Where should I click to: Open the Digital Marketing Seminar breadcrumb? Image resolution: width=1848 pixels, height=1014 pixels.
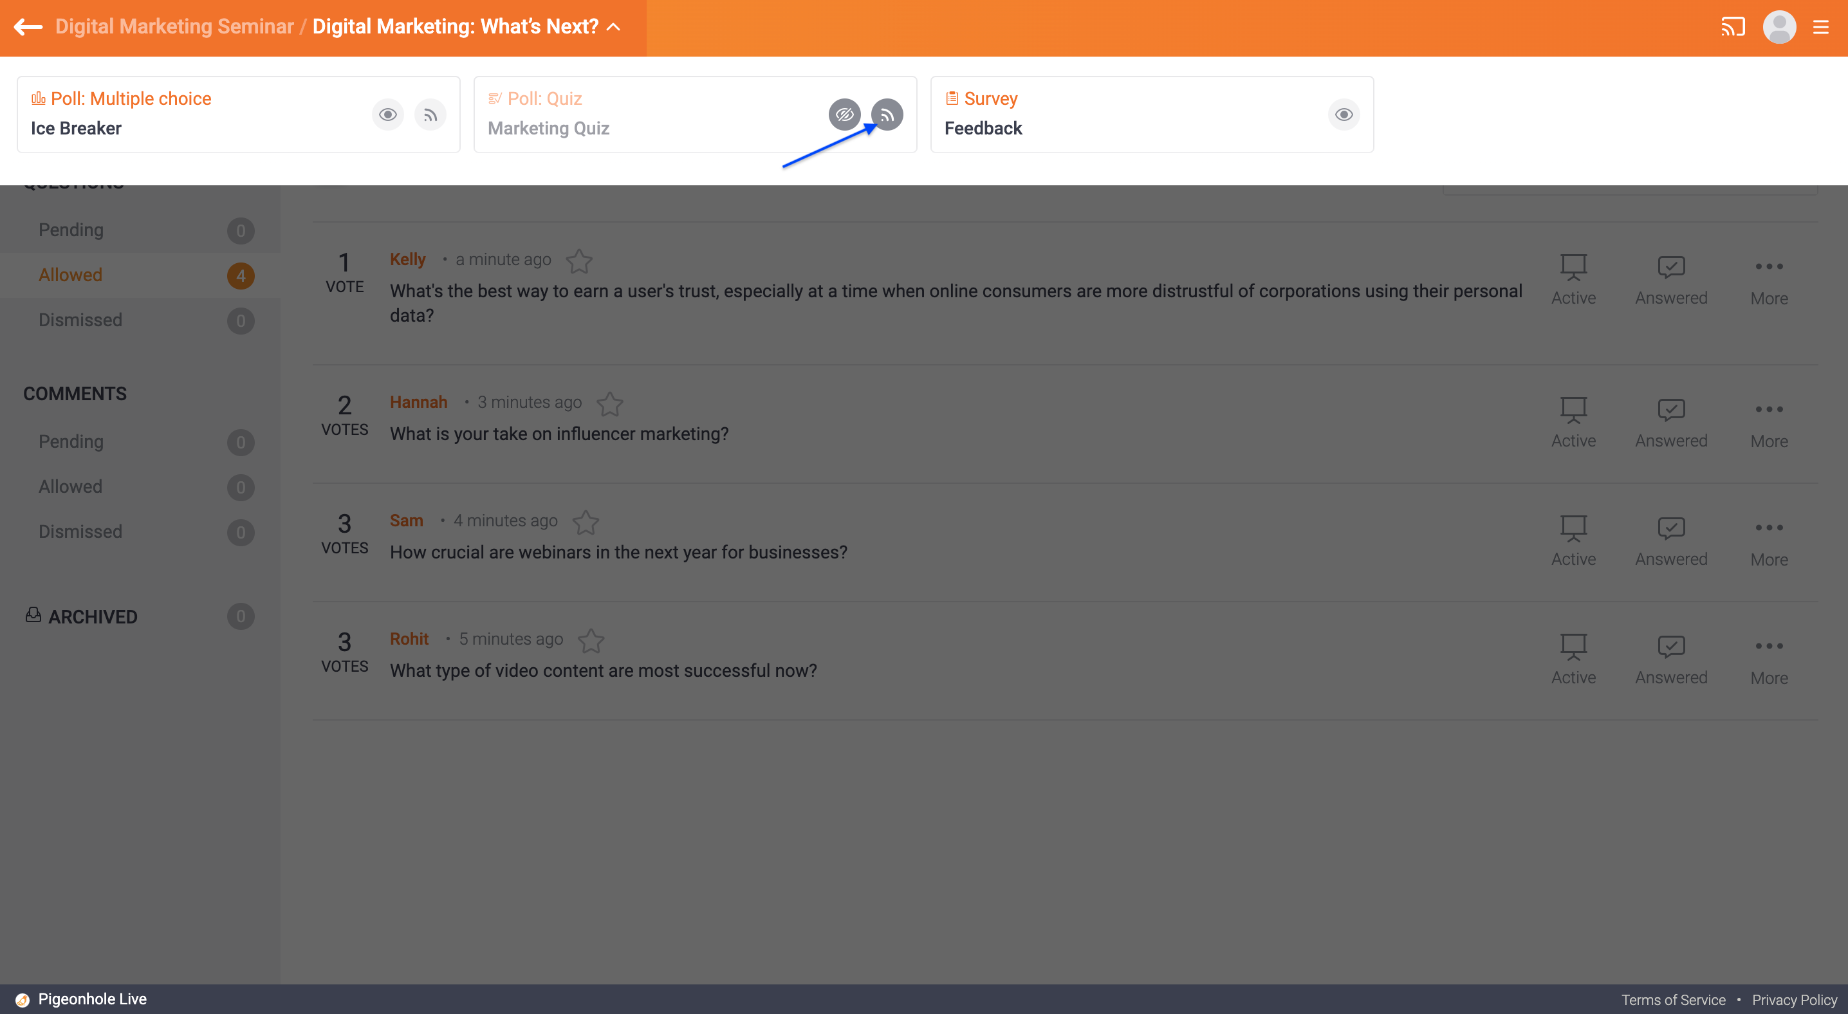(174, 26)
